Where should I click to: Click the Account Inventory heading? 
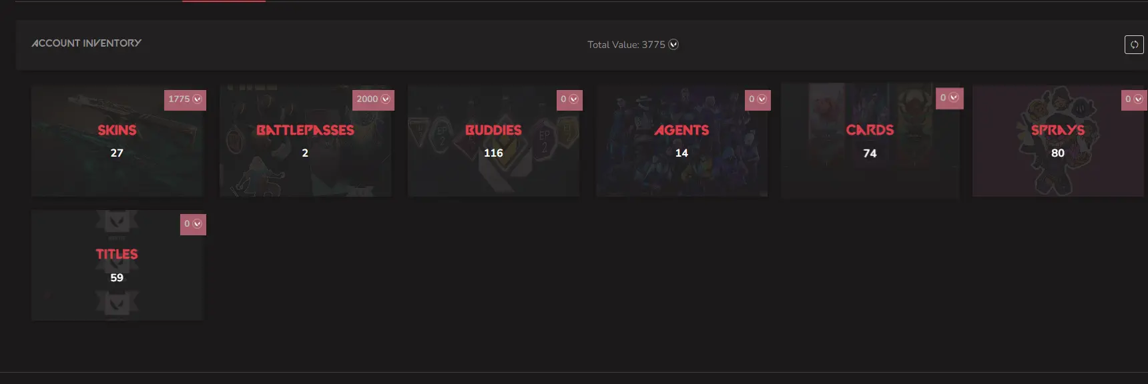(x=87, y=43)
